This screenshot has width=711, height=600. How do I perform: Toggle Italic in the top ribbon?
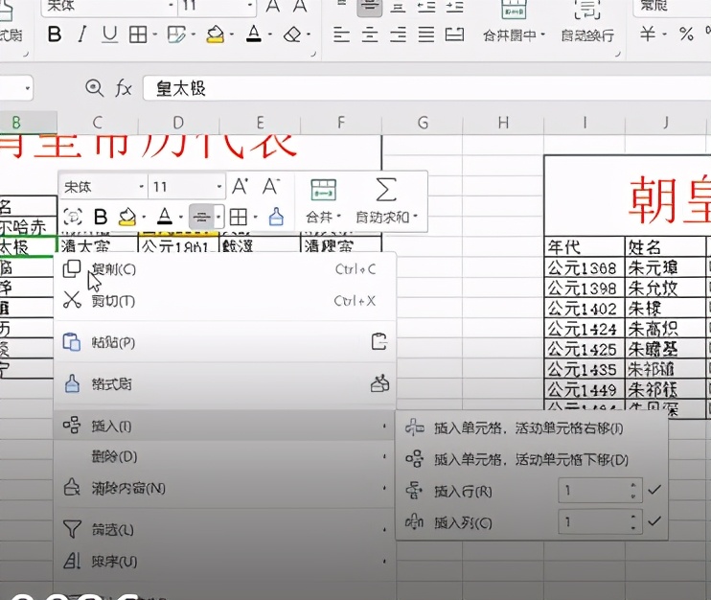pos(82,35)
